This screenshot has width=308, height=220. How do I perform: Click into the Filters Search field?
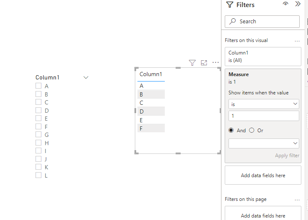[x=262, y=21]
